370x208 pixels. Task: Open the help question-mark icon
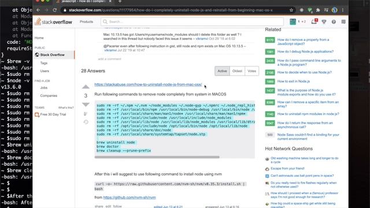(334, 22)
